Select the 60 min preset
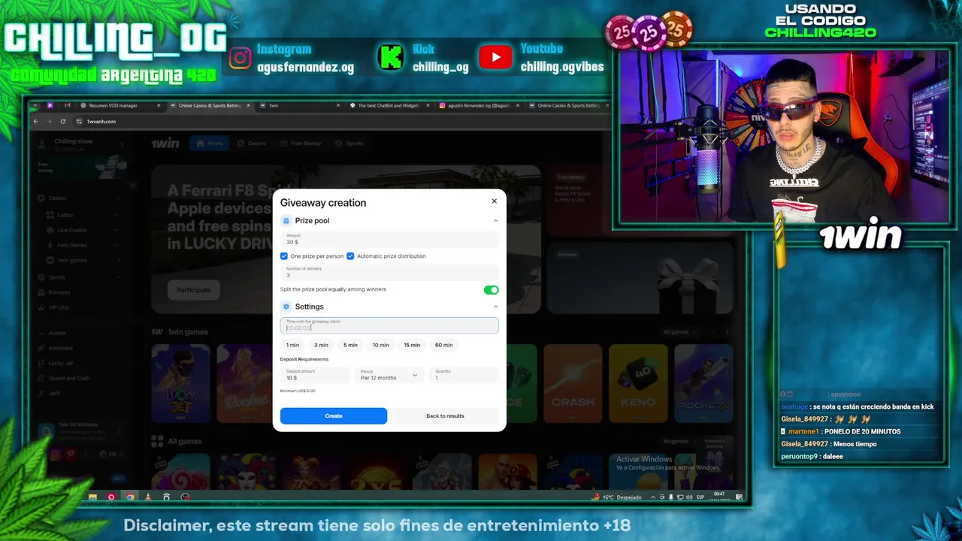The image size is (962, 541). [x=443, y=345]
